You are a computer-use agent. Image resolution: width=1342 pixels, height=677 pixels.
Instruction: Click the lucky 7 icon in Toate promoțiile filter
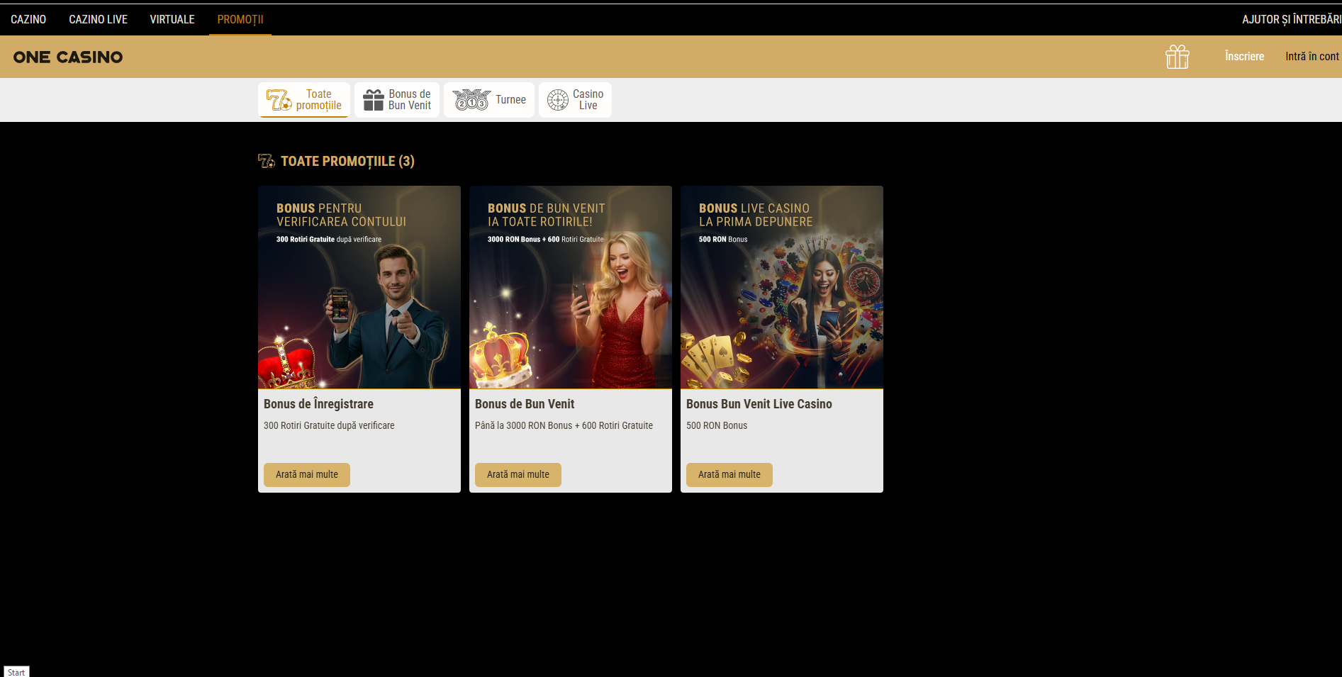(278, 100)
